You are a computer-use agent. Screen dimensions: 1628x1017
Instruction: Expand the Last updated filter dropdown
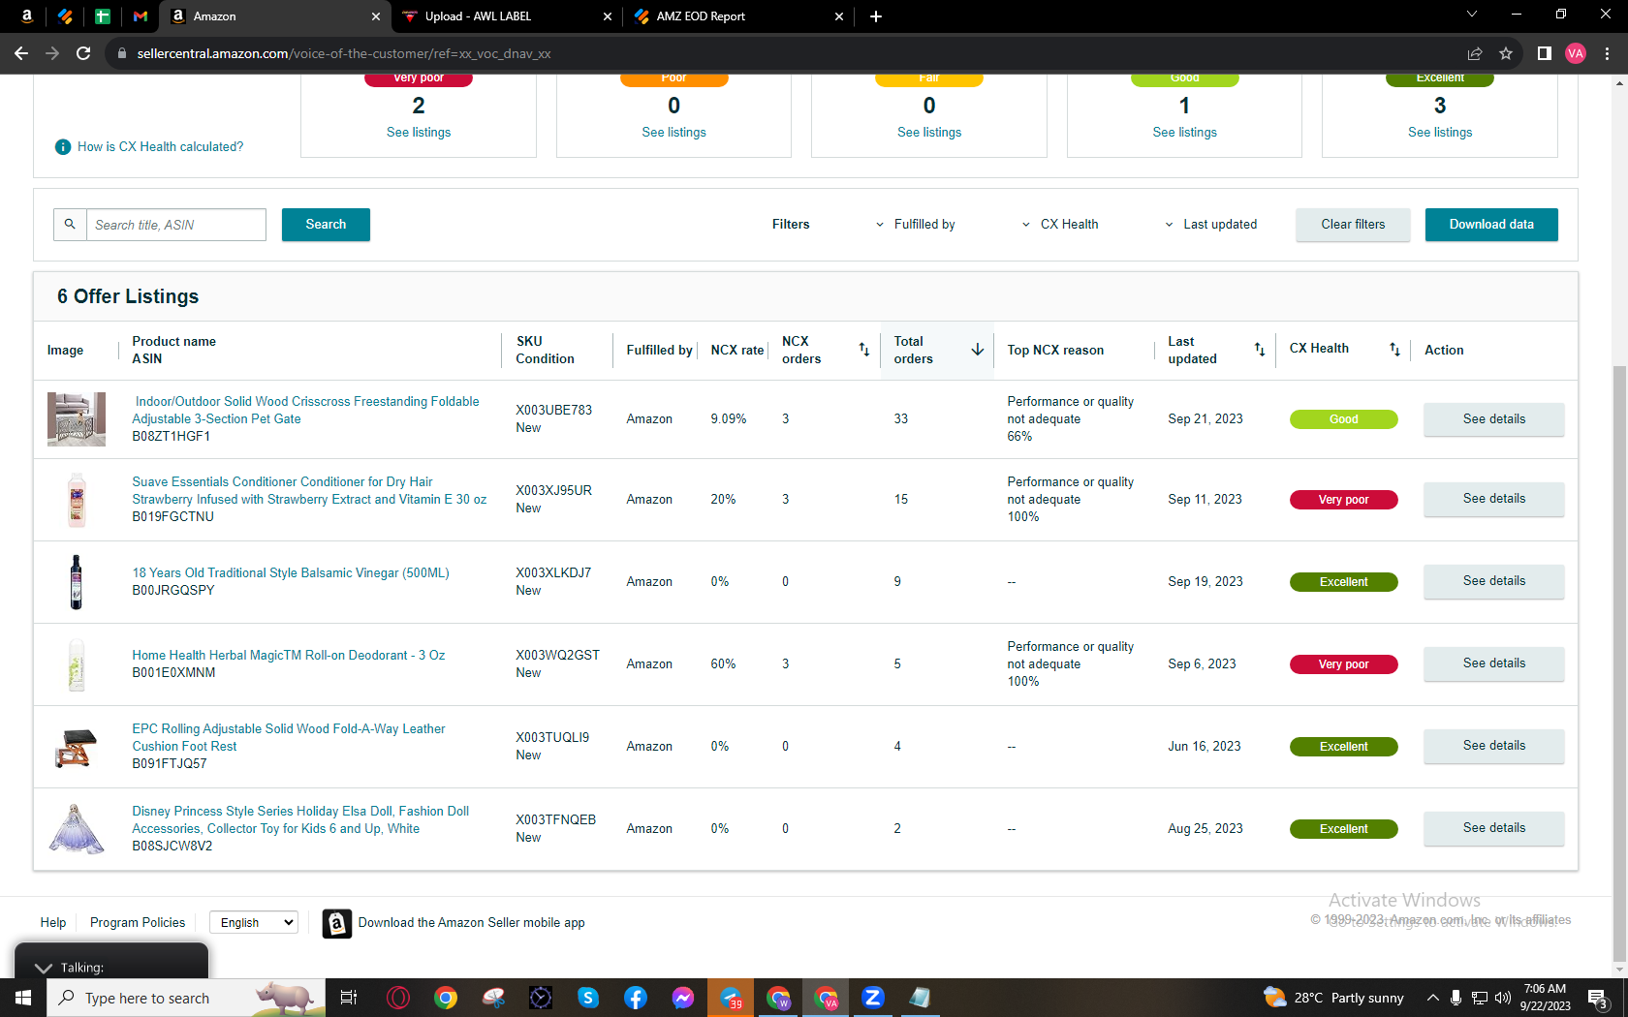1210,225
